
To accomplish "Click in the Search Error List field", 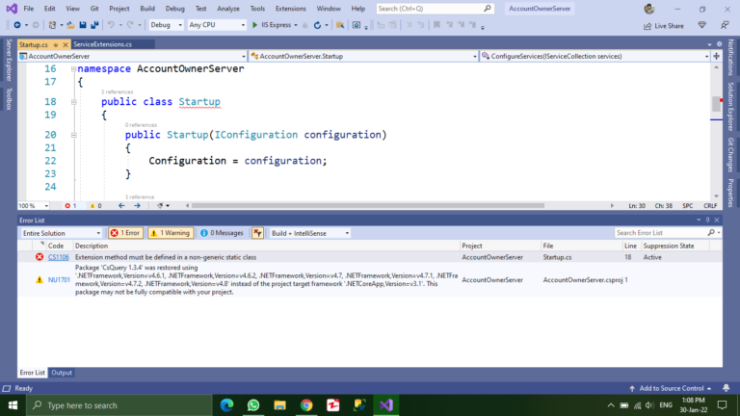I will (659, 233).
